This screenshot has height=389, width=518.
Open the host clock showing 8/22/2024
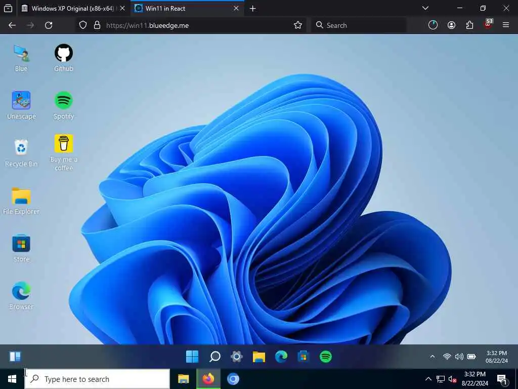(474, 379)
